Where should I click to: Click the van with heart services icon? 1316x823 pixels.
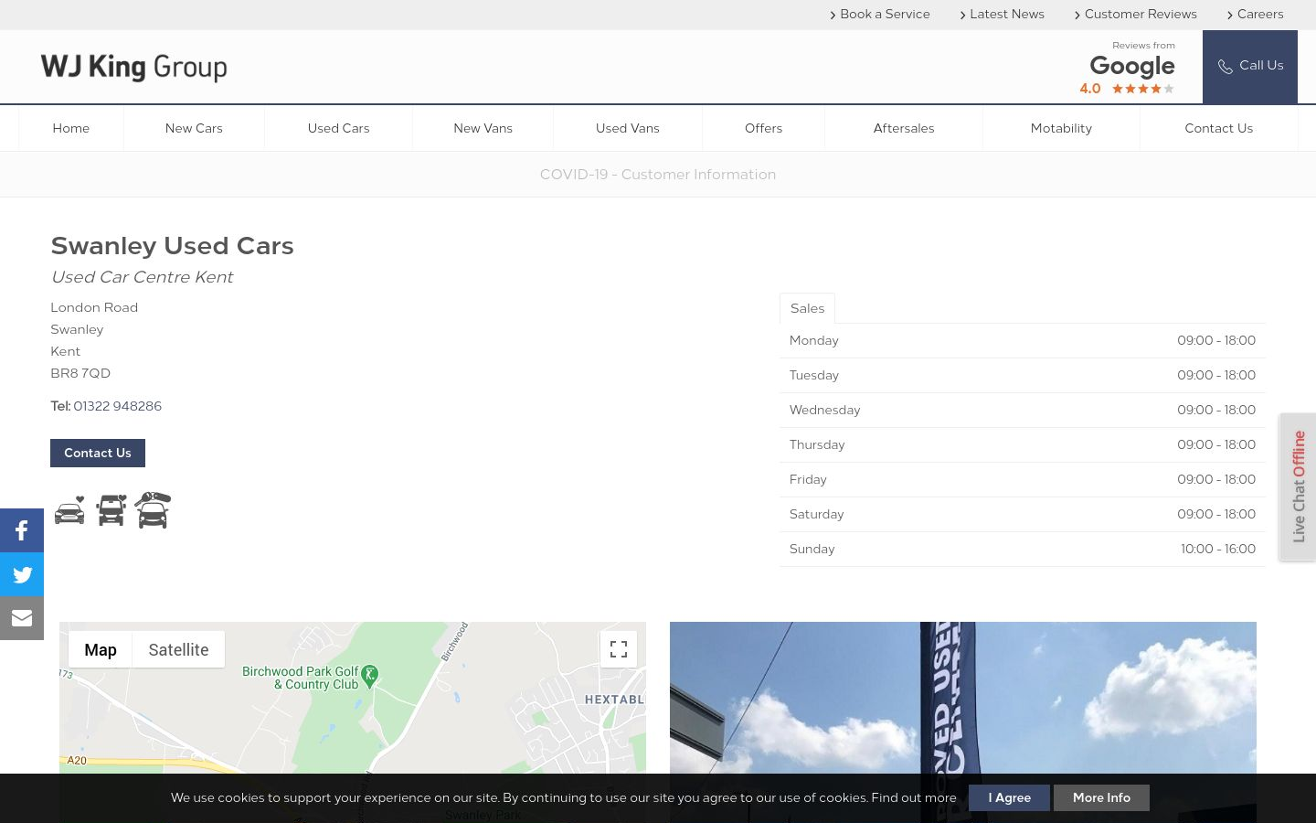(x=111, y=510)
